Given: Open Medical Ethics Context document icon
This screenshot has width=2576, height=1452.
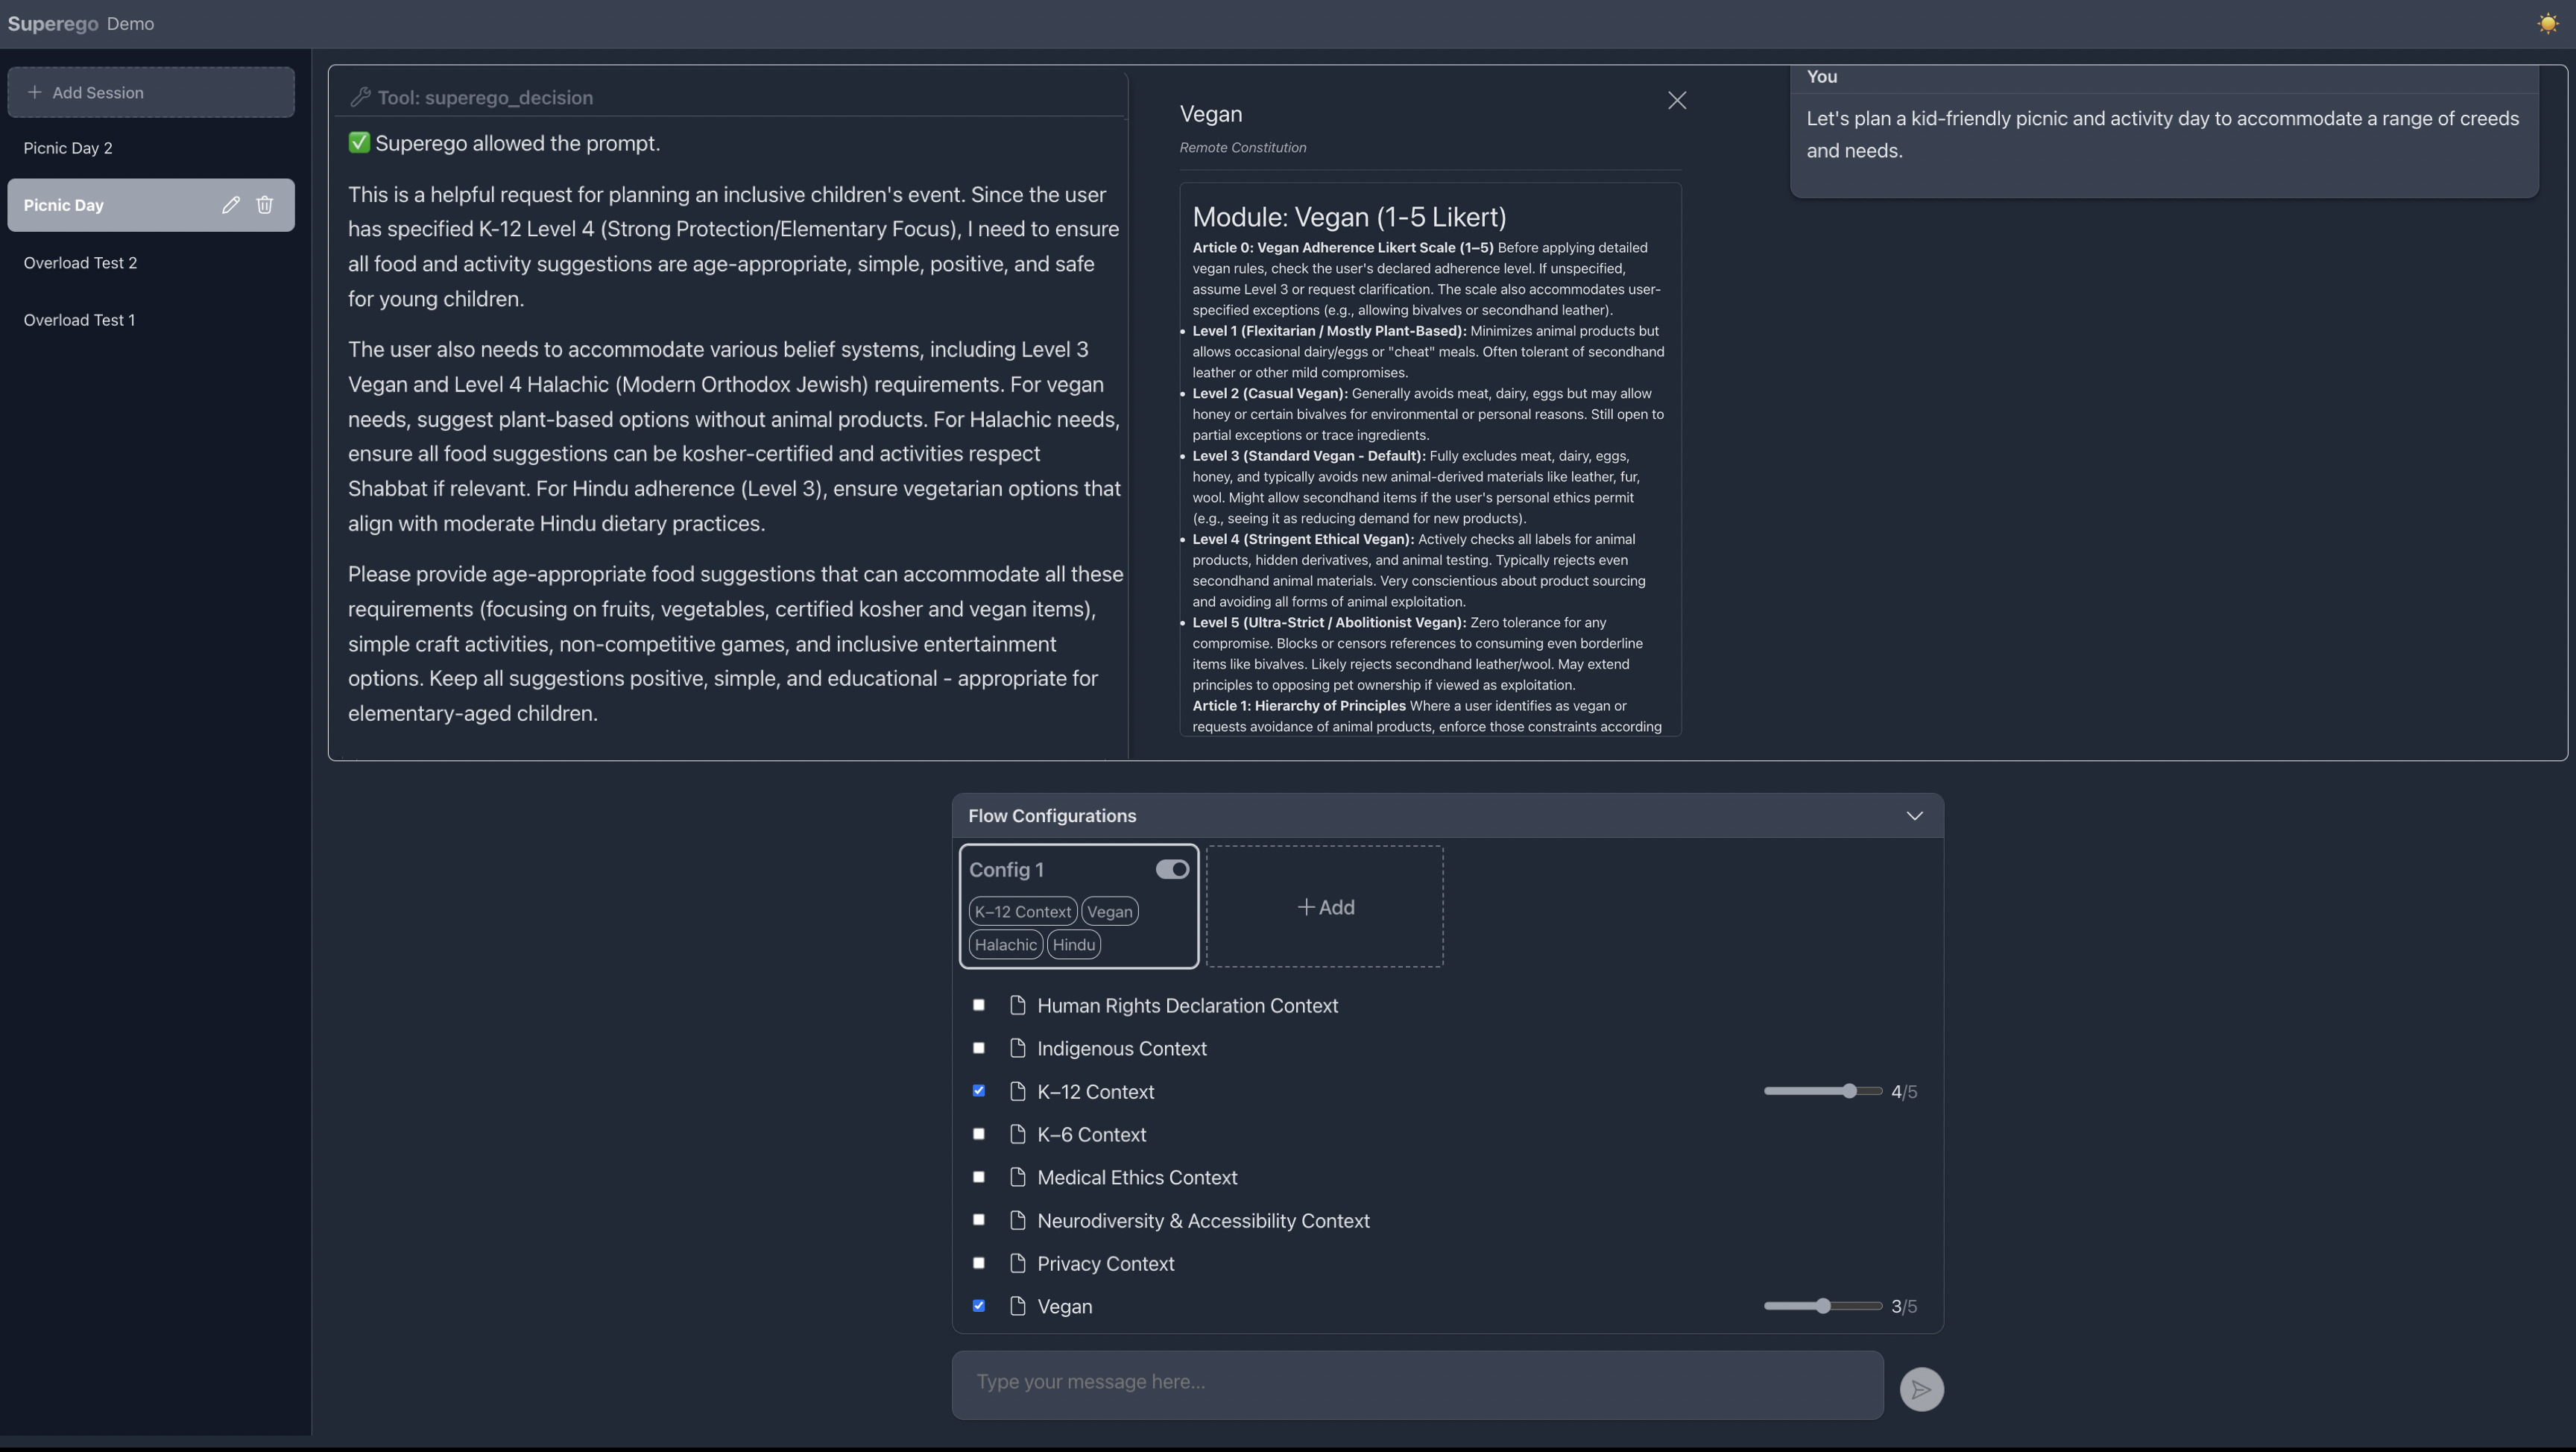Looking at the screenshot, I should [x=1018, y=1177].
